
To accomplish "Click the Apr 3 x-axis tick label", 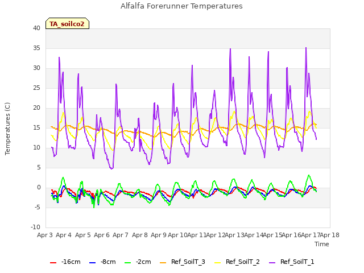I will [45, 235].
